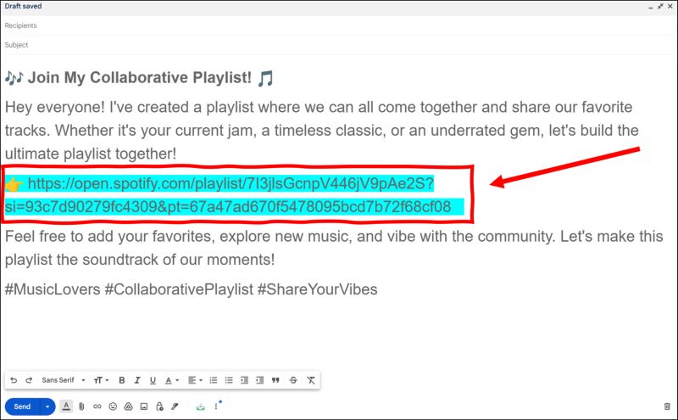Remove formatting from selection
Viewport: 678px width, 420px height.
point(311,380)
